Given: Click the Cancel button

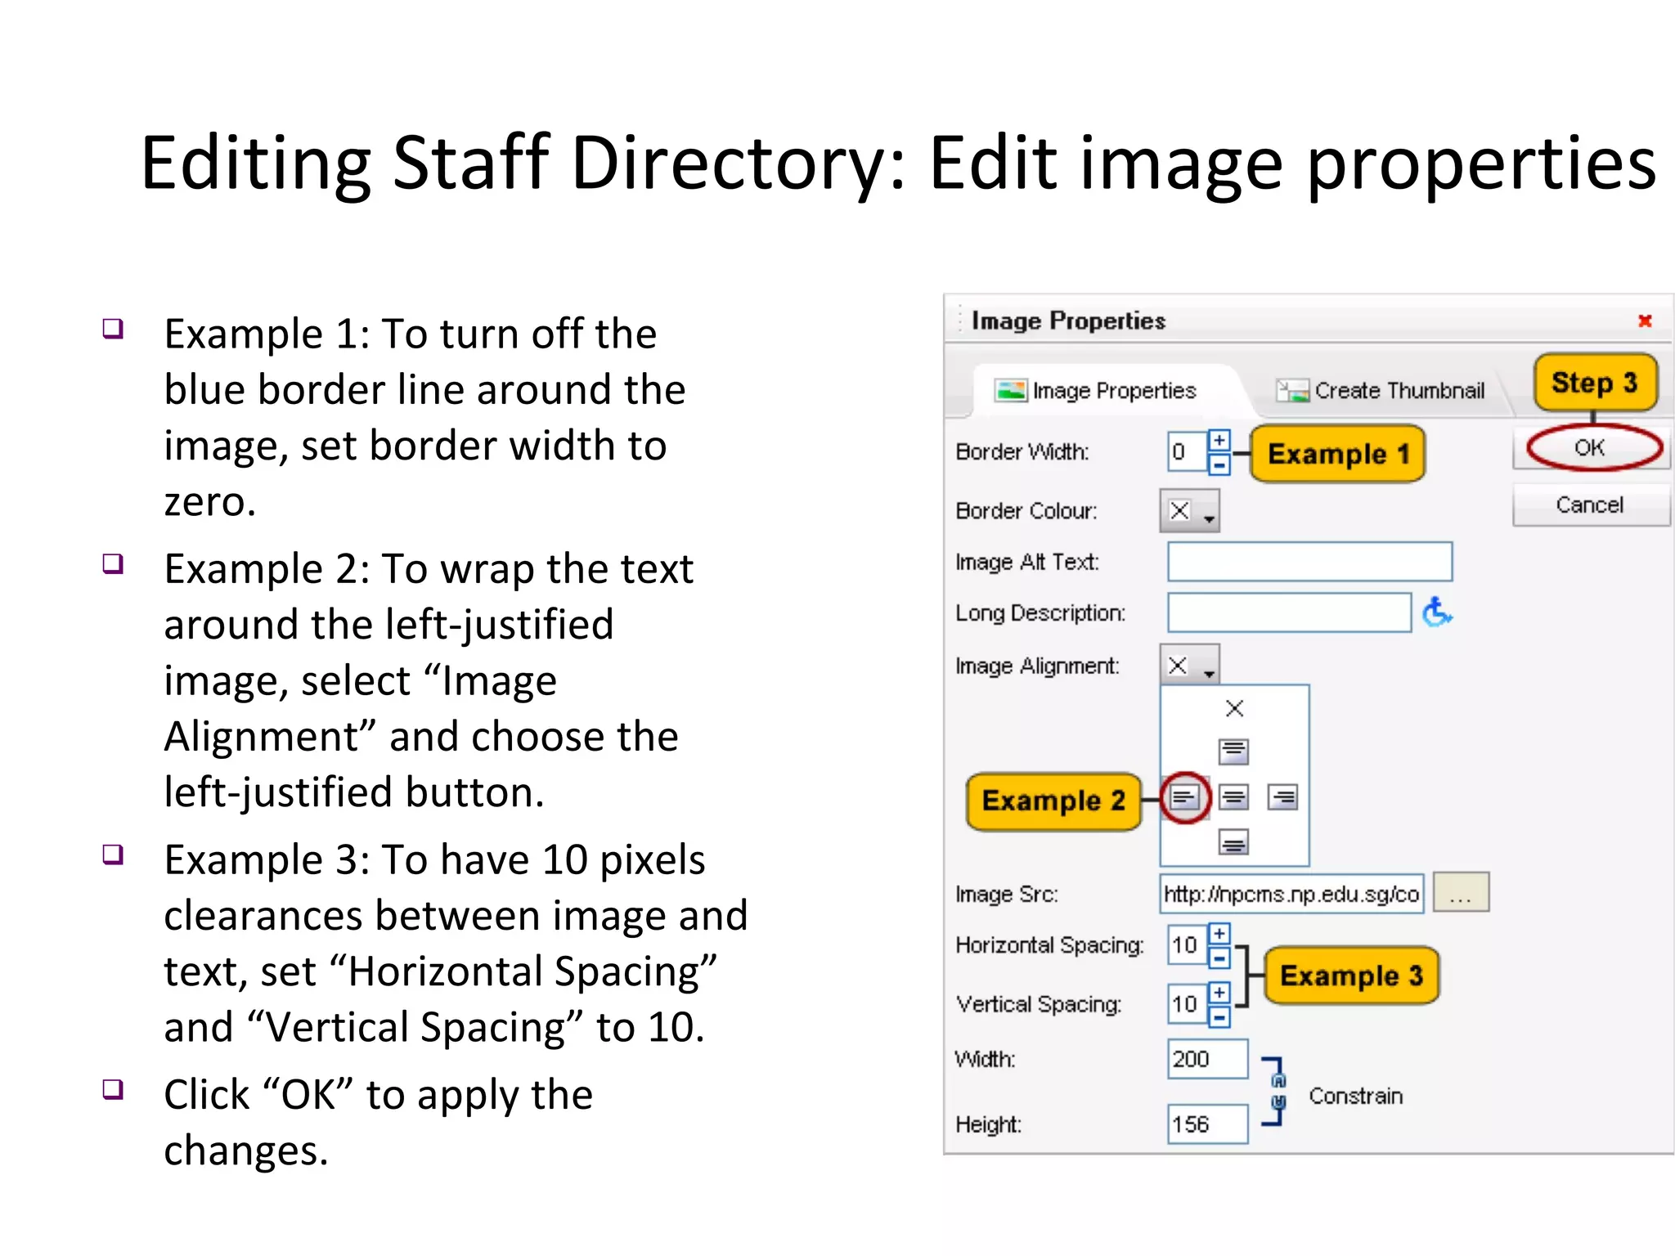Looking at the screenshot, I should click(1591, 505).
